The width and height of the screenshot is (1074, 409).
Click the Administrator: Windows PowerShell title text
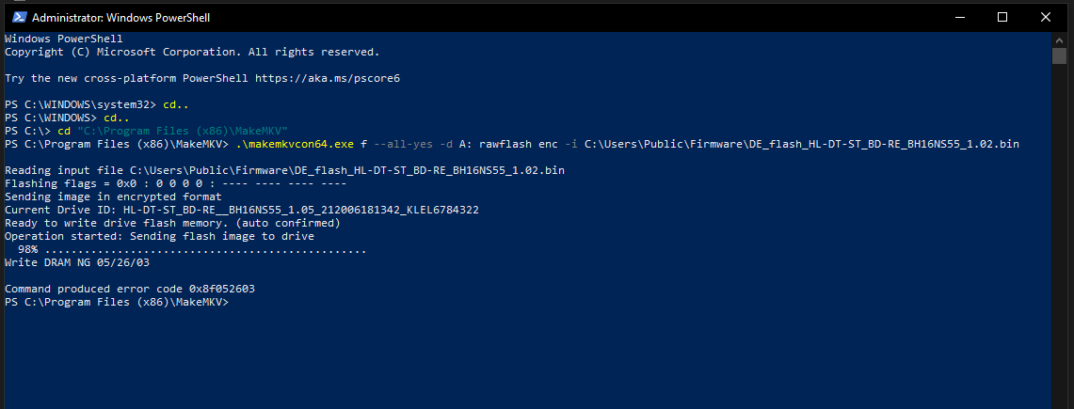click(x=120, y=18)
